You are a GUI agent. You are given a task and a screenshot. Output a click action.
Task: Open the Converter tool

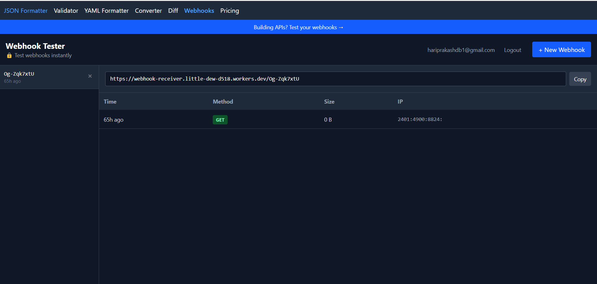[x=148, y=10]
